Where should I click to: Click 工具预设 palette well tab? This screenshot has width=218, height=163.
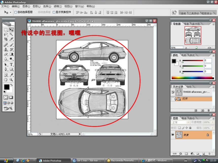click(x=194, y=13)
